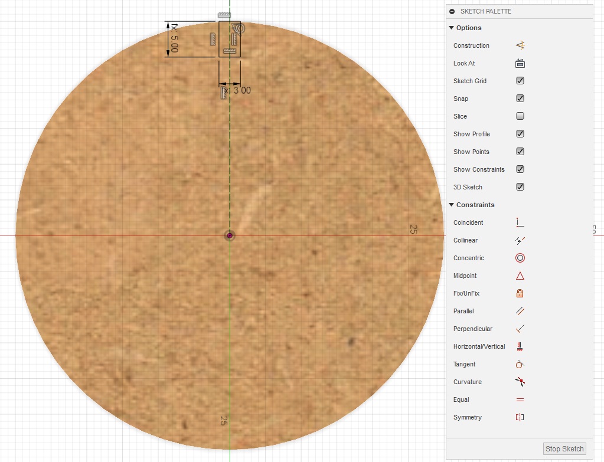The image size is (604, 462).
Task: Click the Construction line icon
Action: tap(520, 45)
